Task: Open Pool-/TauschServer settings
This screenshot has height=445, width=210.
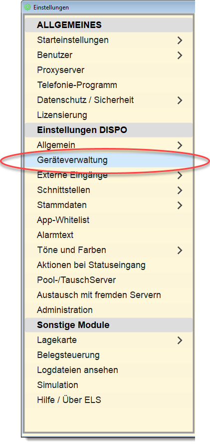Action: point(109,280)
